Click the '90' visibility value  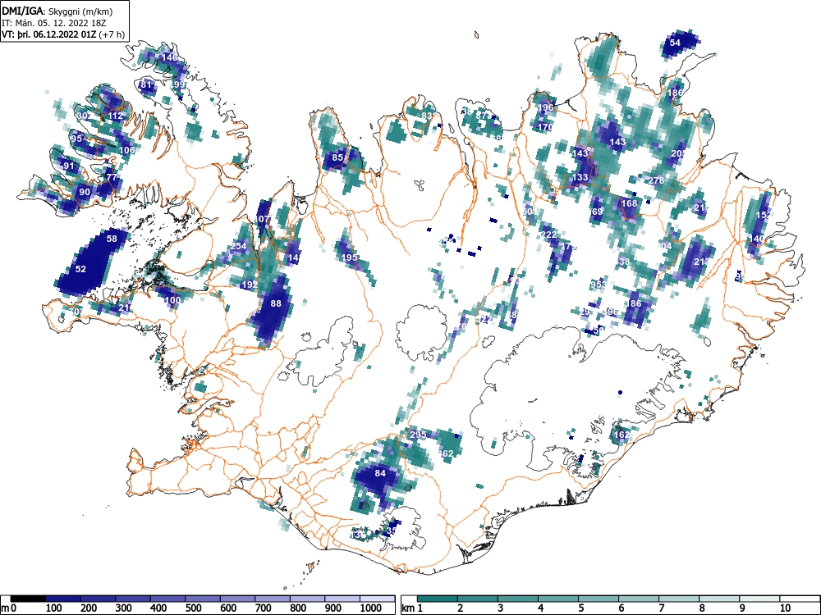[x=85, y=192]
